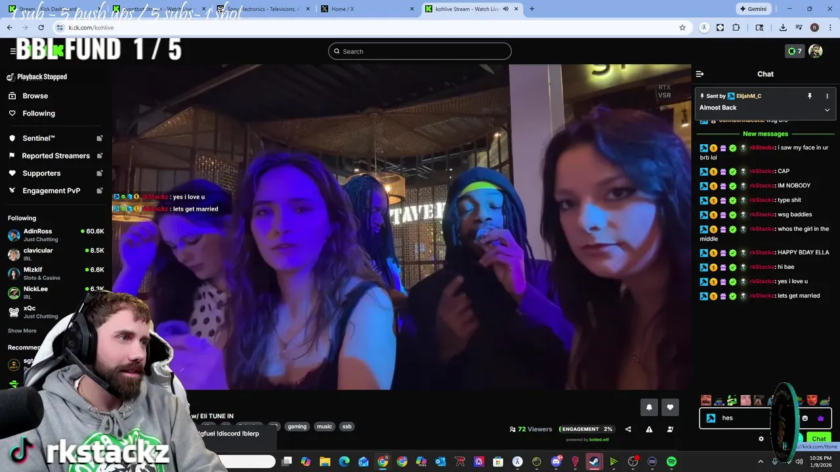Click the pin icon on the pinned message
Viewport: 840px width, 472px height.
[x=810, y=96]
